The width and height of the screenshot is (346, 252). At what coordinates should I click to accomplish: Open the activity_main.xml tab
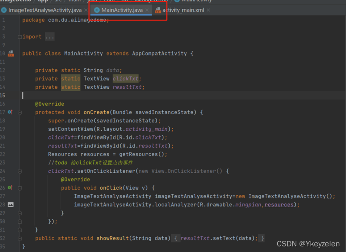point(183,10)
